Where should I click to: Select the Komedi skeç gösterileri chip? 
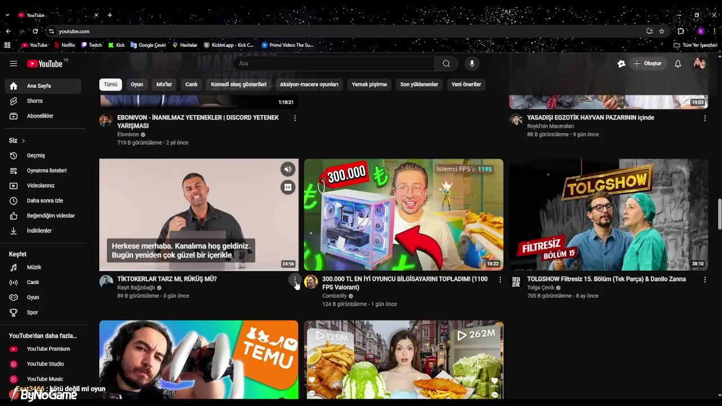pos(239,85)
